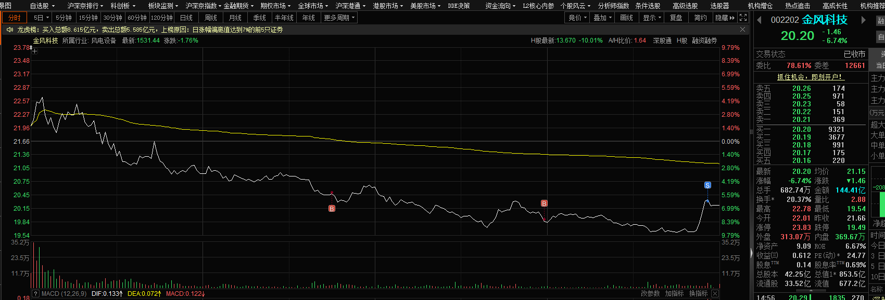This screenshot has height=300, width=885.
Task: Switch to 周线 weekly chart
Action: 211,18
